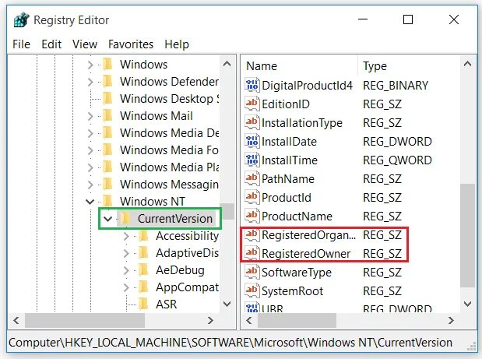
Task: Select the RegisteredOwner value name
Action: [x=306, y=254]
